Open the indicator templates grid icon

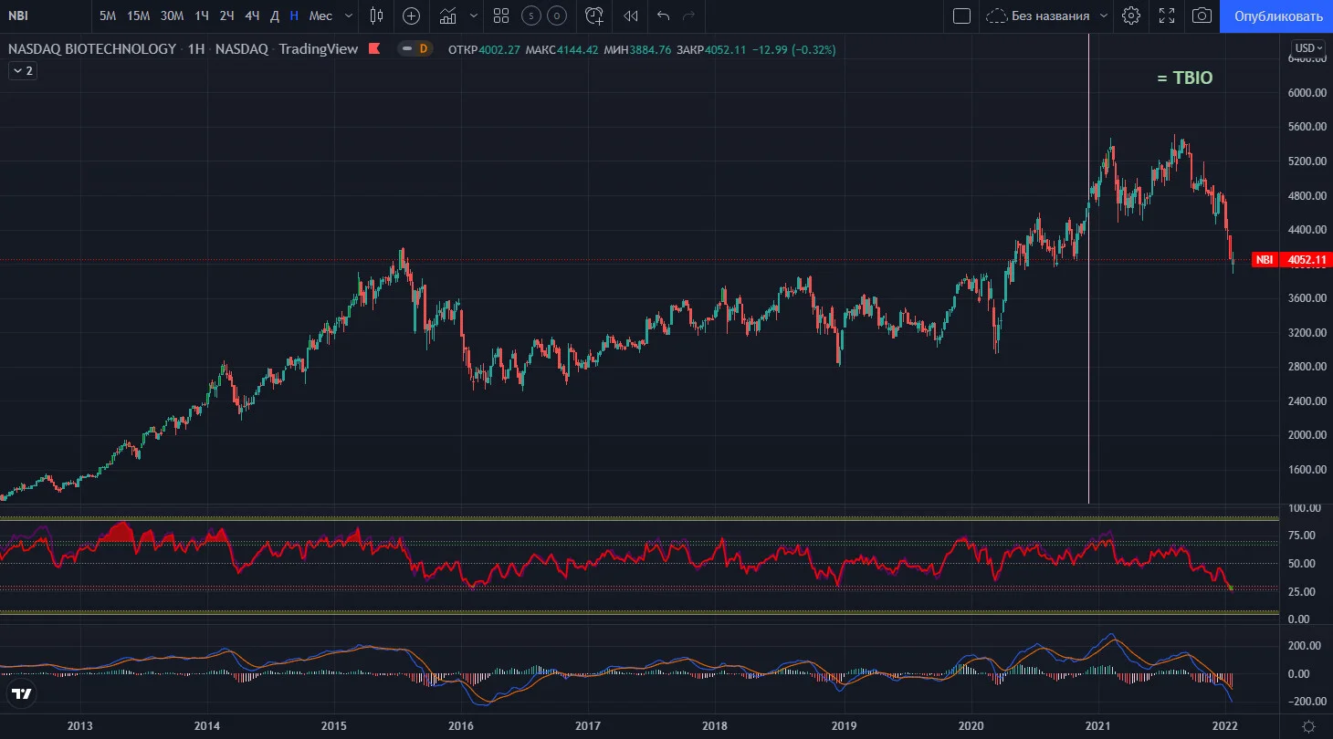point(501,16)
